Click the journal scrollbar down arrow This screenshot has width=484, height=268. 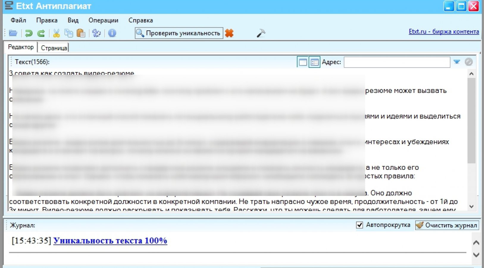476,255
